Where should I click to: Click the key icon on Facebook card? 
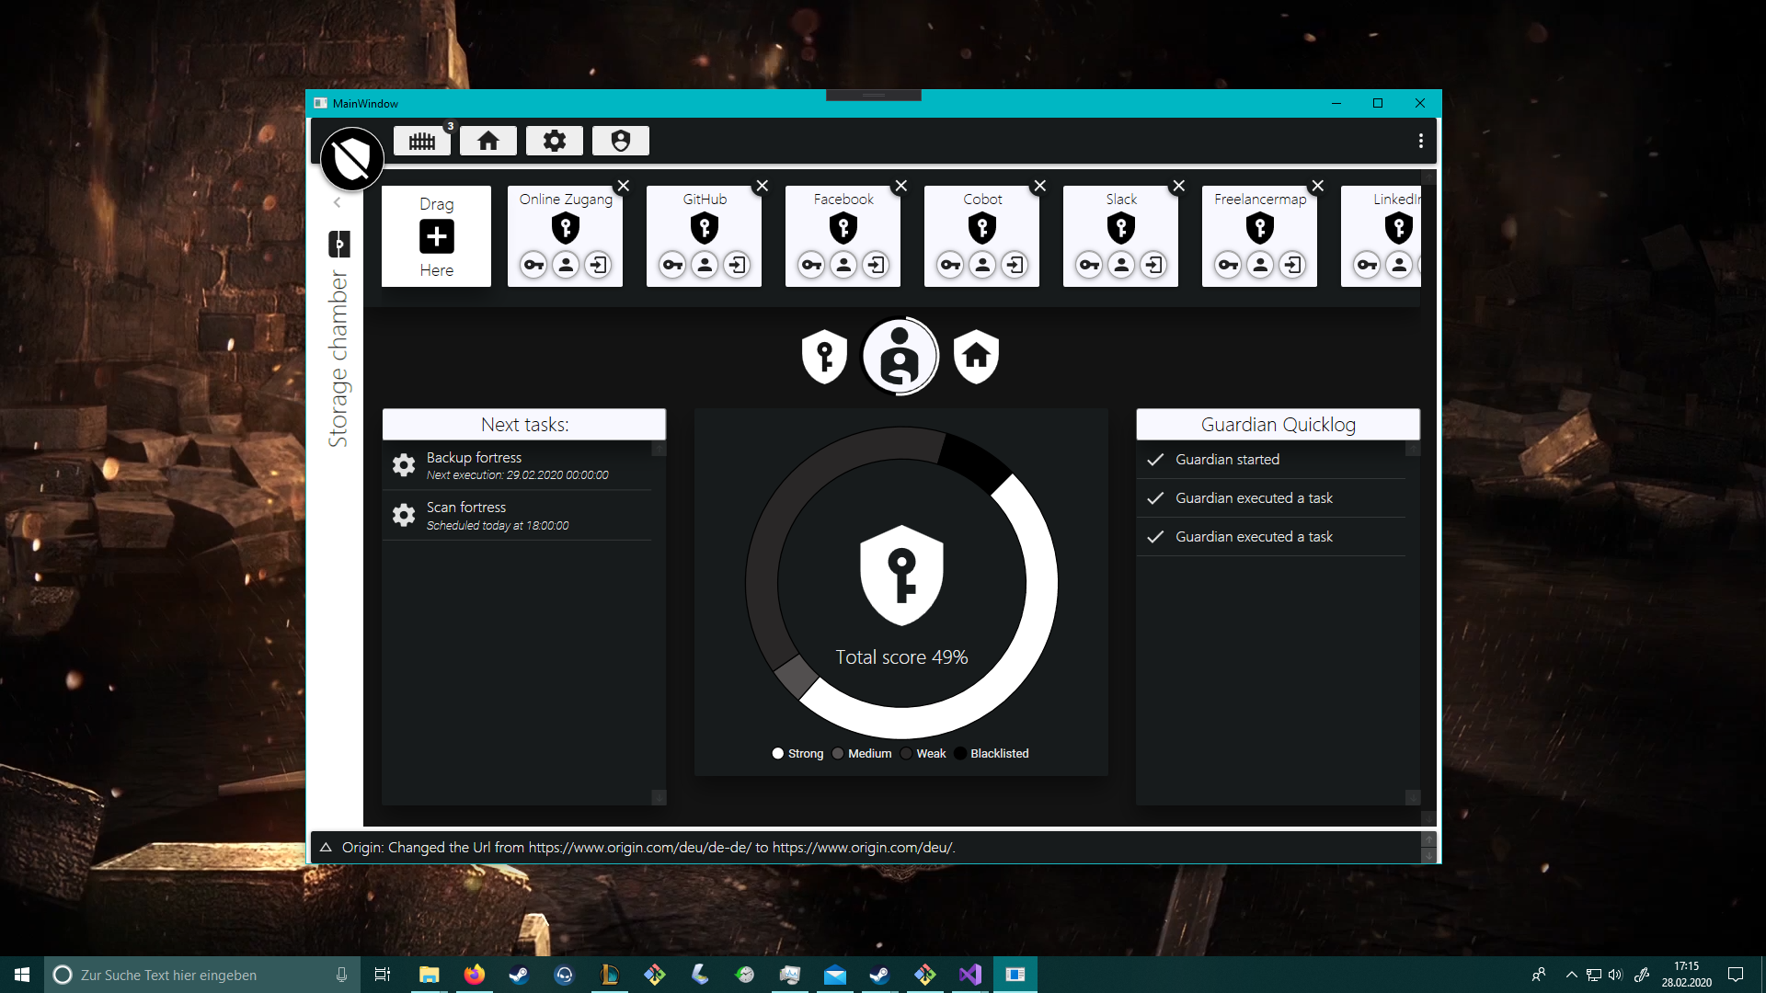coord(812,265)
